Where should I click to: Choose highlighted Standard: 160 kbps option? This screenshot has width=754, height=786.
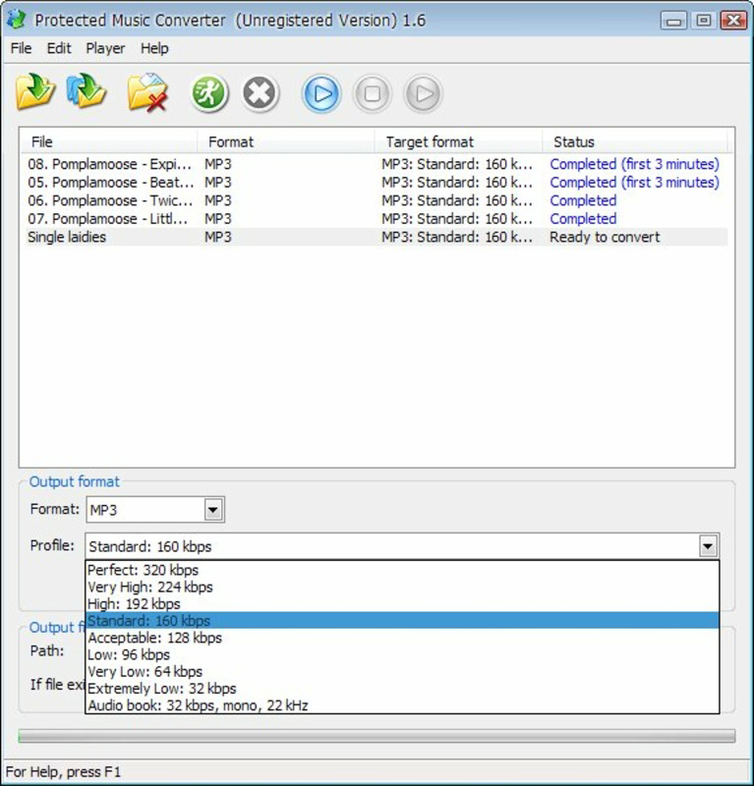pyautogui.click(x=402, y=621)
